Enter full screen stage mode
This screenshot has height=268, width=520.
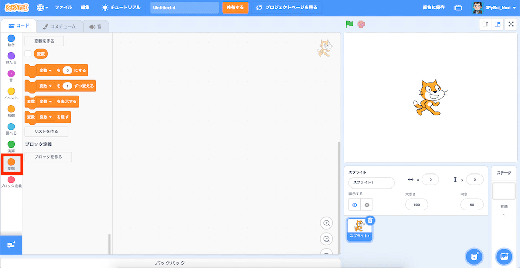[x=511, y=24]
